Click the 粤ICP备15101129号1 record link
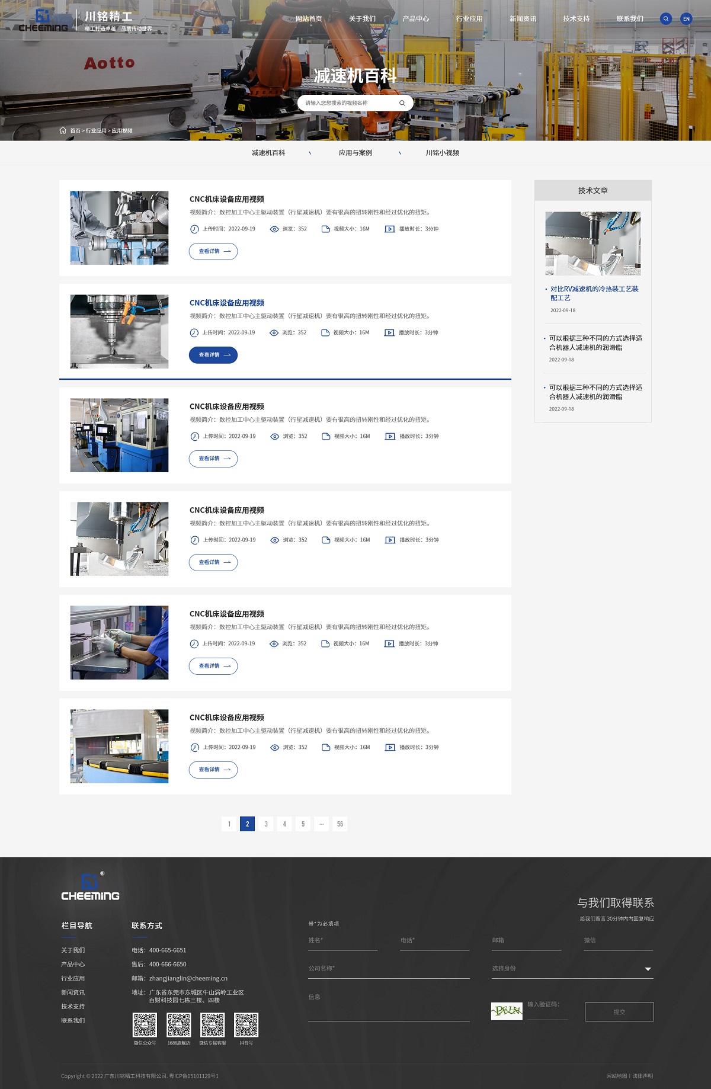Image resolution: width=711 pixels, height=1089 pixels. 194,1076
